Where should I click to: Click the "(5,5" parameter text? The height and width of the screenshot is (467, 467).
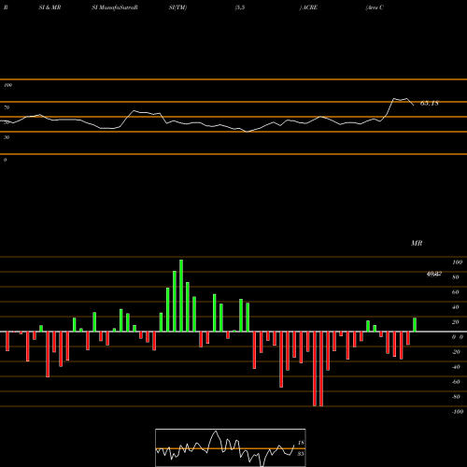(240, 7)
